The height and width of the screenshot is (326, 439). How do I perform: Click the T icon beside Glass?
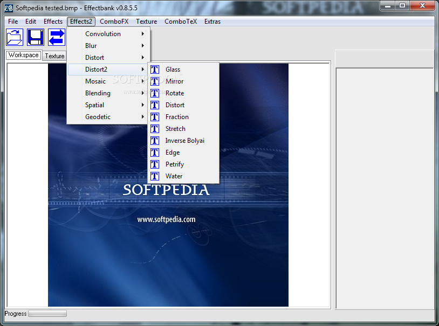point(155,70)
